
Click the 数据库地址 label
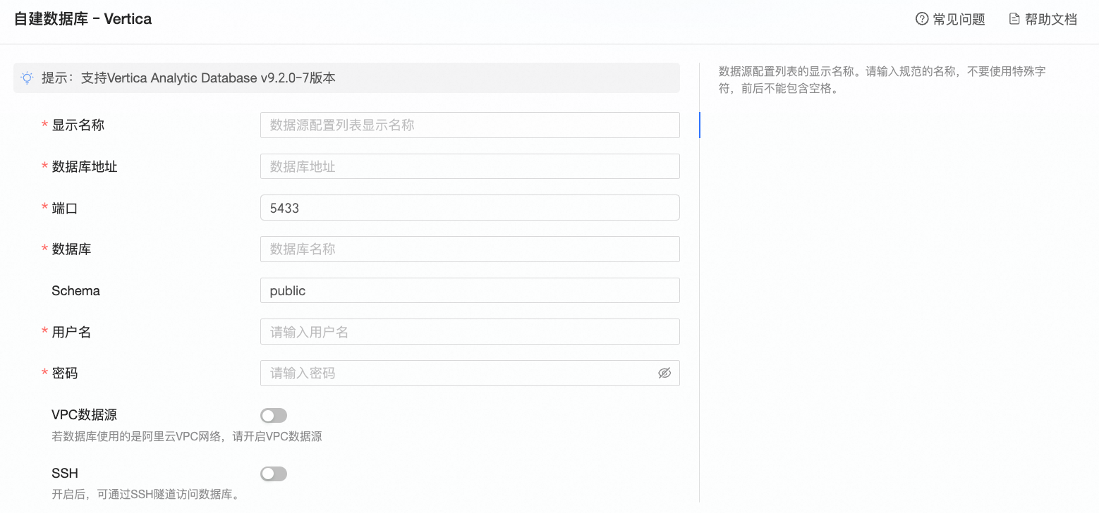(85, 167)
